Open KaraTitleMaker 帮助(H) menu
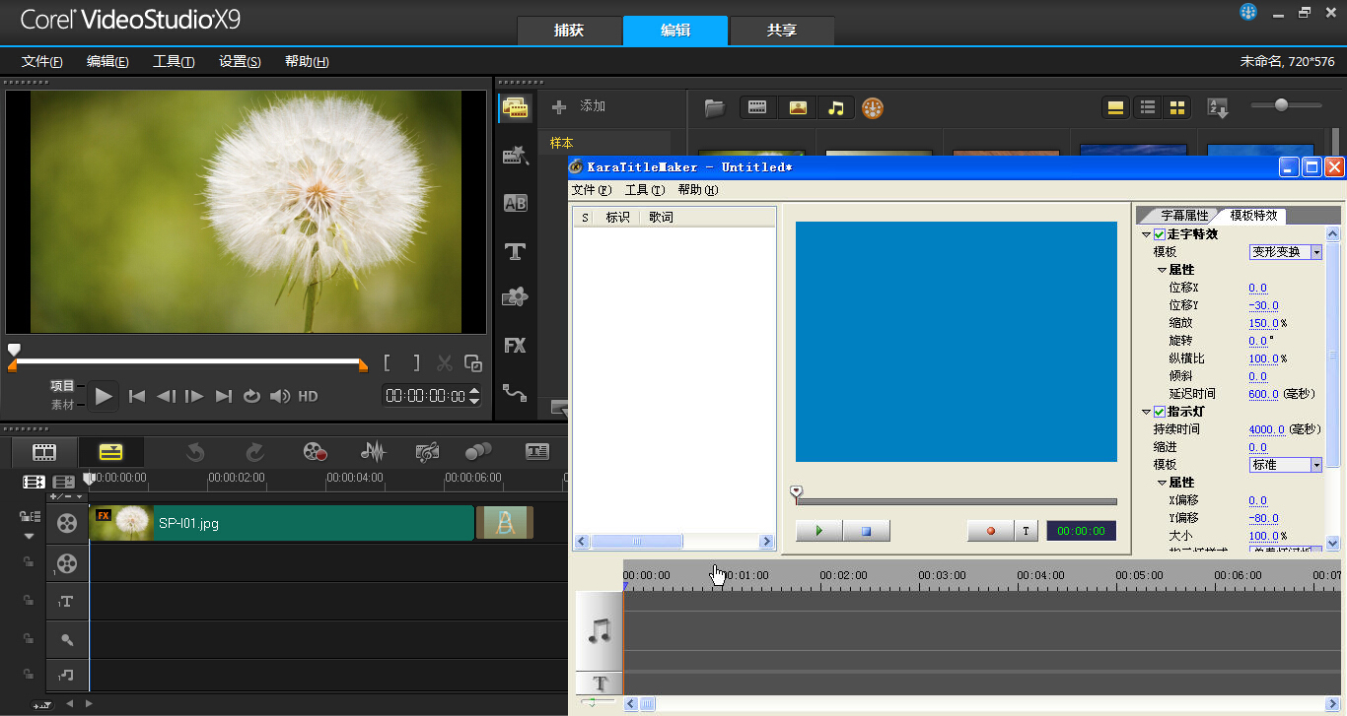This screenshot has width=1347, height=716. click(697, 190)
